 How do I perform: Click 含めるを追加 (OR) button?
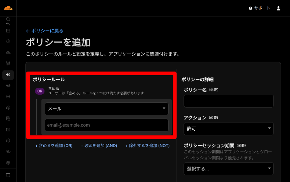(x=54, y=146)
